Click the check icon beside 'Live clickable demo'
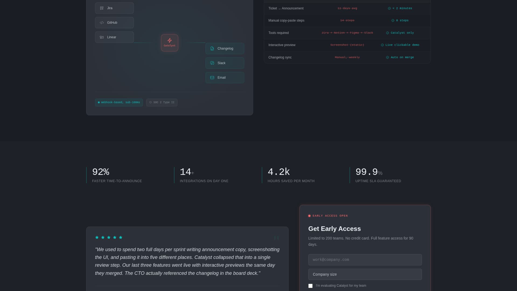 tap(382, 45)
